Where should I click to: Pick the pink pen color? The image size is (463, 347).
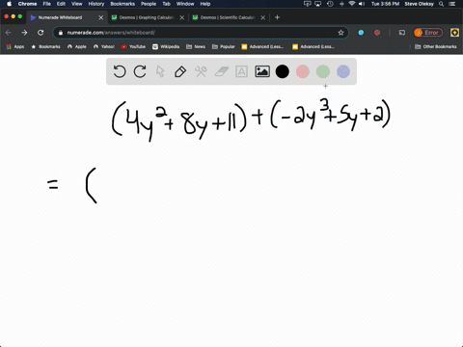pos(303,71)
